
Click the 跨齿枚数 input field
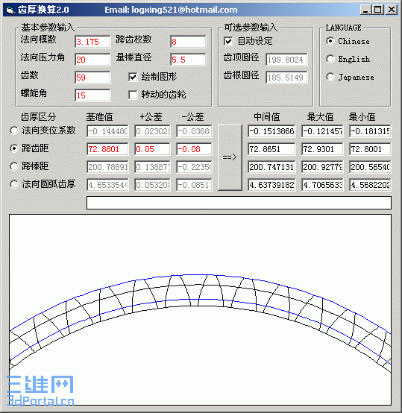click(x=188, y=42)
